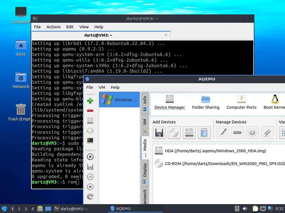
Task: Click eject tray arrow icon
Action: [237, 209]
